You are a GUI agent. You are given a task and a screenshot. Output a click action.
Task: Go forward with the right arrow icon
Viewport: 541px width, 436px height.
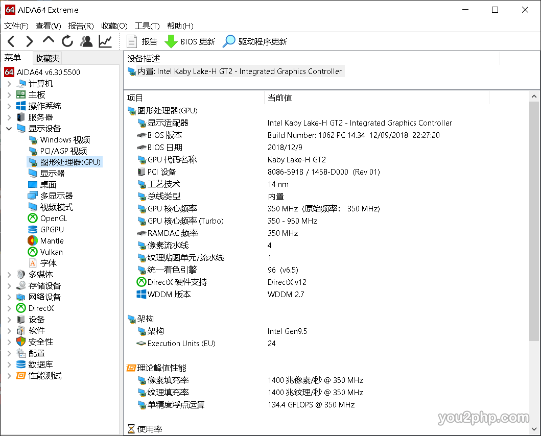30,41
